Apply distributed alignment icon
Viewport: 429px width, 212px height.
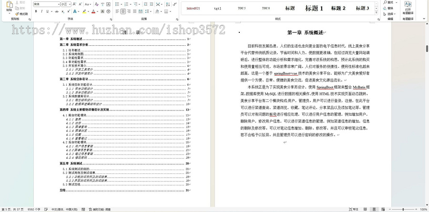[140, 11]
